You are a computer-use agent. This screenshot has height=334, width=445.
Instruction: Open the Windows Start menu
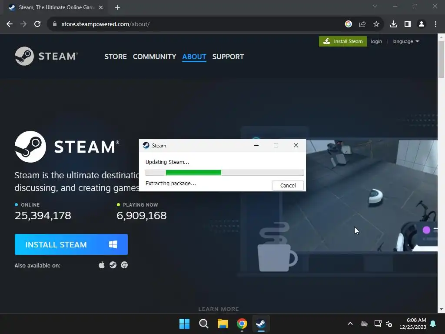[184, 324]
